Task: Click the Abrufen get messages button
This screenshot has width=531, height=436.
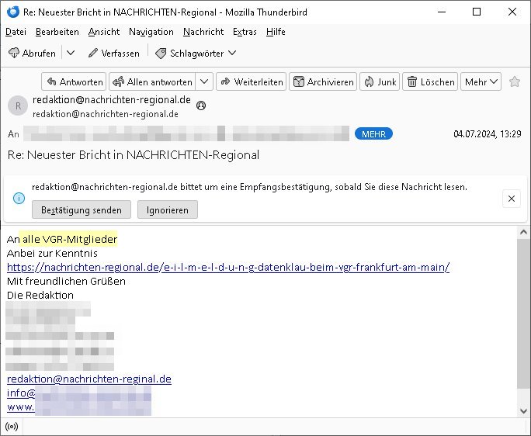Action: pos(33,53)
